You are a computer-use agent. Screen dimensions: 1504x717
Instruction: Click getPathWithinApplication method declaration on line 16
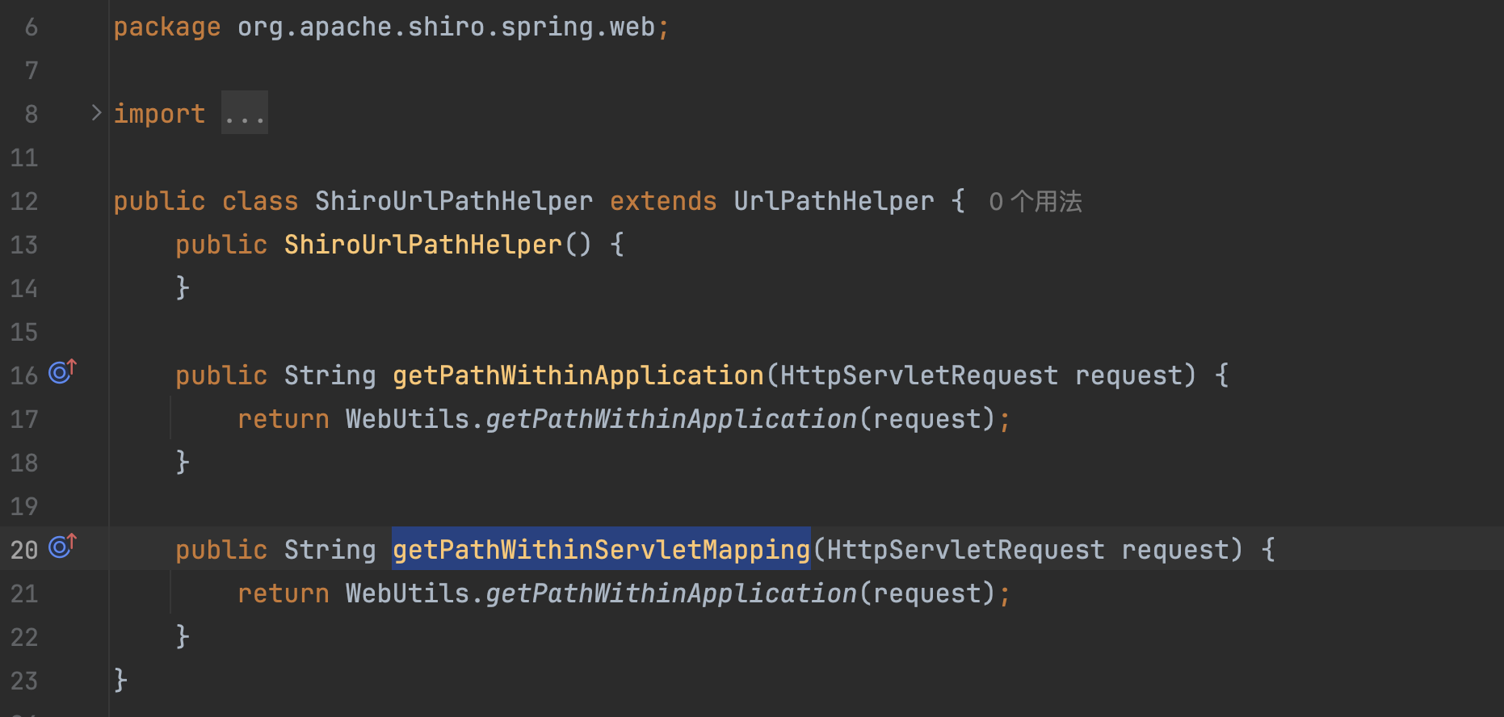(x=578, y=375)
